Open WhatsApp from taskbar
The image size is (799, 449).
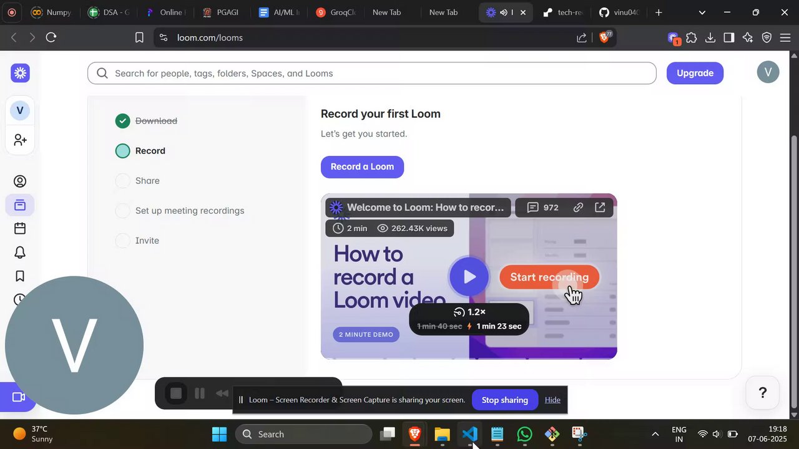[524, 434]
